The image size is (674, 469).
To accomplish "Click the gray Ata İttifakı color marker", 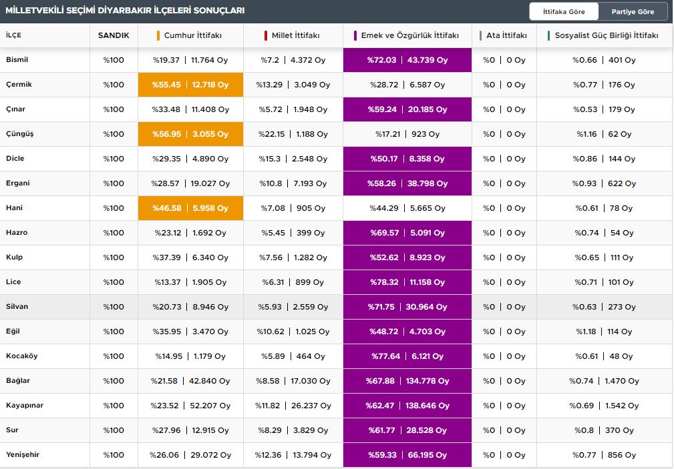I will click(x=481, y=35).
